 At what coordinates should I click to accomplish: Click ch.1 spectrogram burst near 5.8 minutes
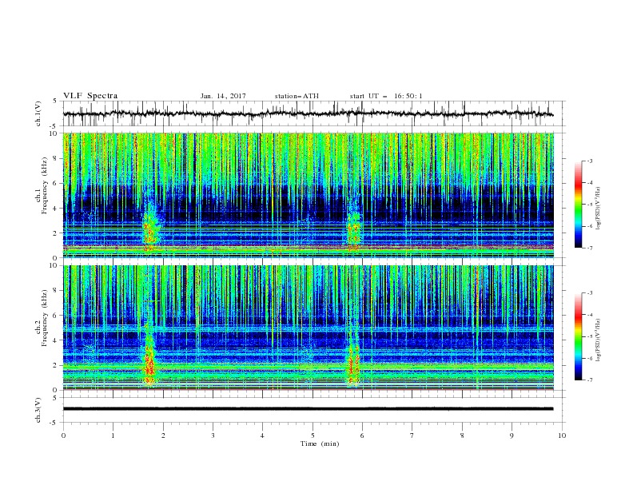coord(353,230)
